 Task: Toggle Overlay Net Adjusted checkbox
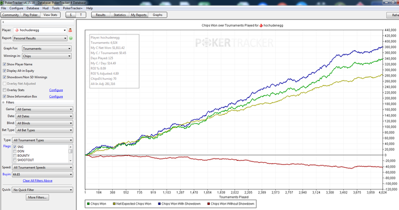[5, 83]
